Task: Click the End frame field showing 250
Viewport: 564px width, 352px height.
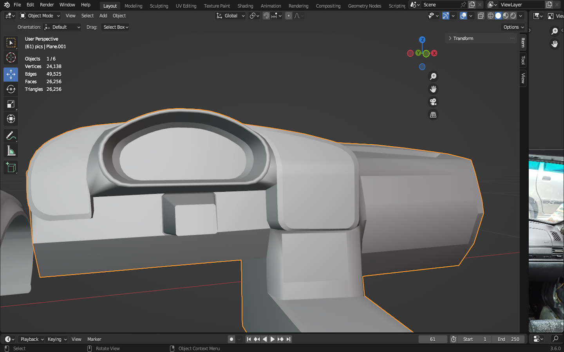Action: 508,339
